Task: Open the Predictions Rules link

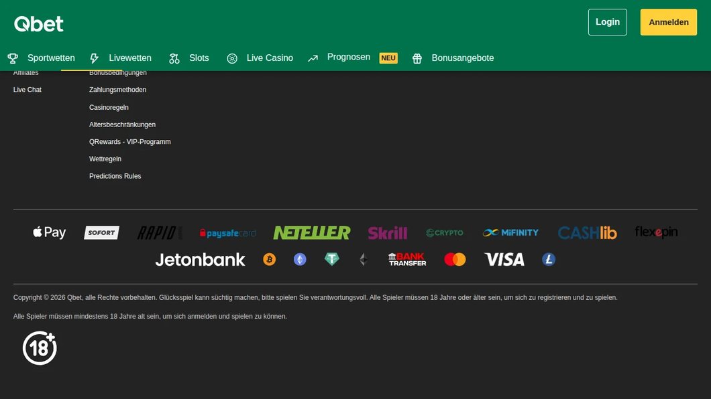Action: 115,176
